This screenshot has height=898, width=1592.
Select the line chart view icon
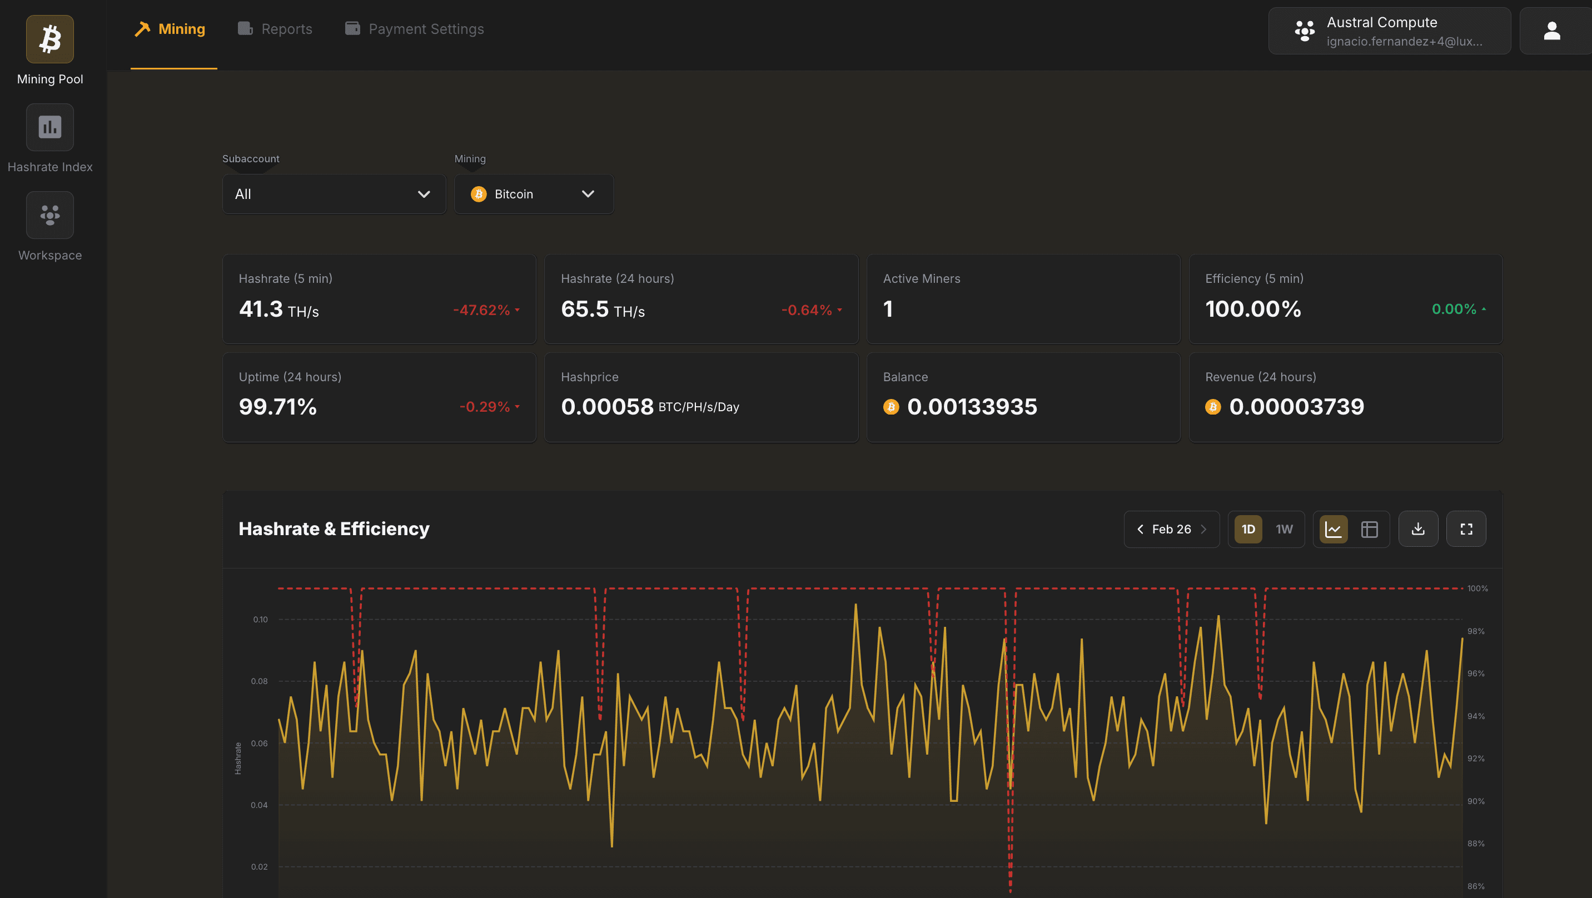[x=1334, y=528]
